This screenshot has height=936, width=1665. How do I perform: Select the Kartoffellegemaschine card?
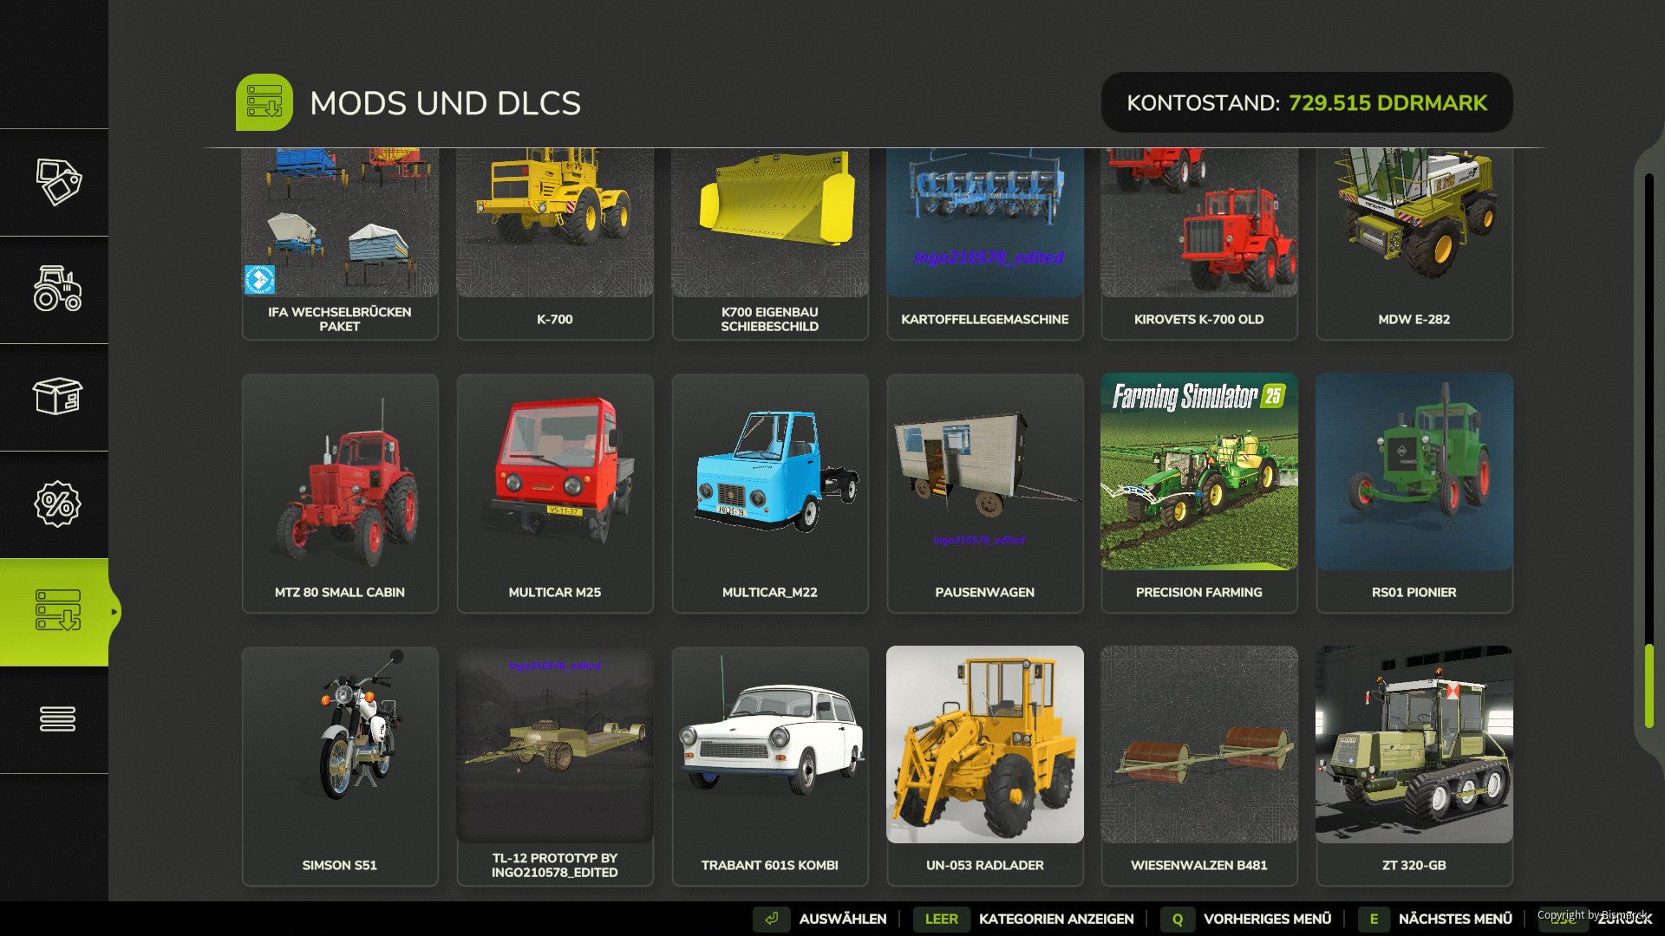985,244
